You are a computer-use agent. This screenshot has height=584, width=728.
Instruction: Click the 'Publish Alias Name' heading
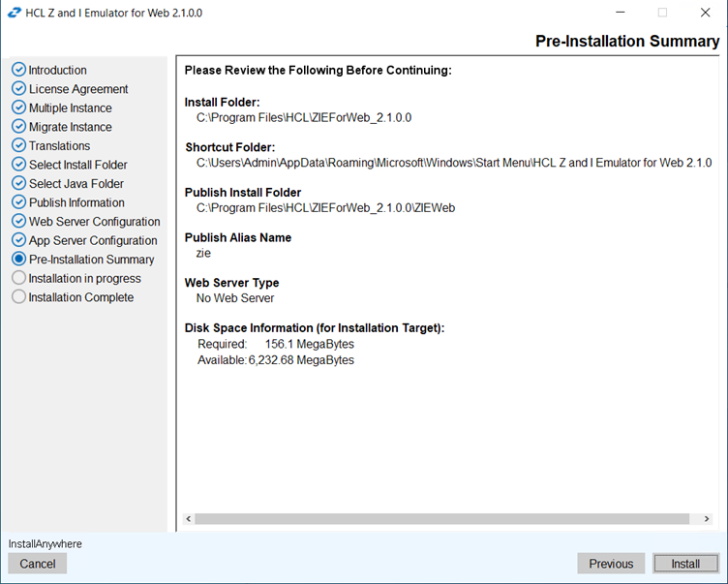238,237
